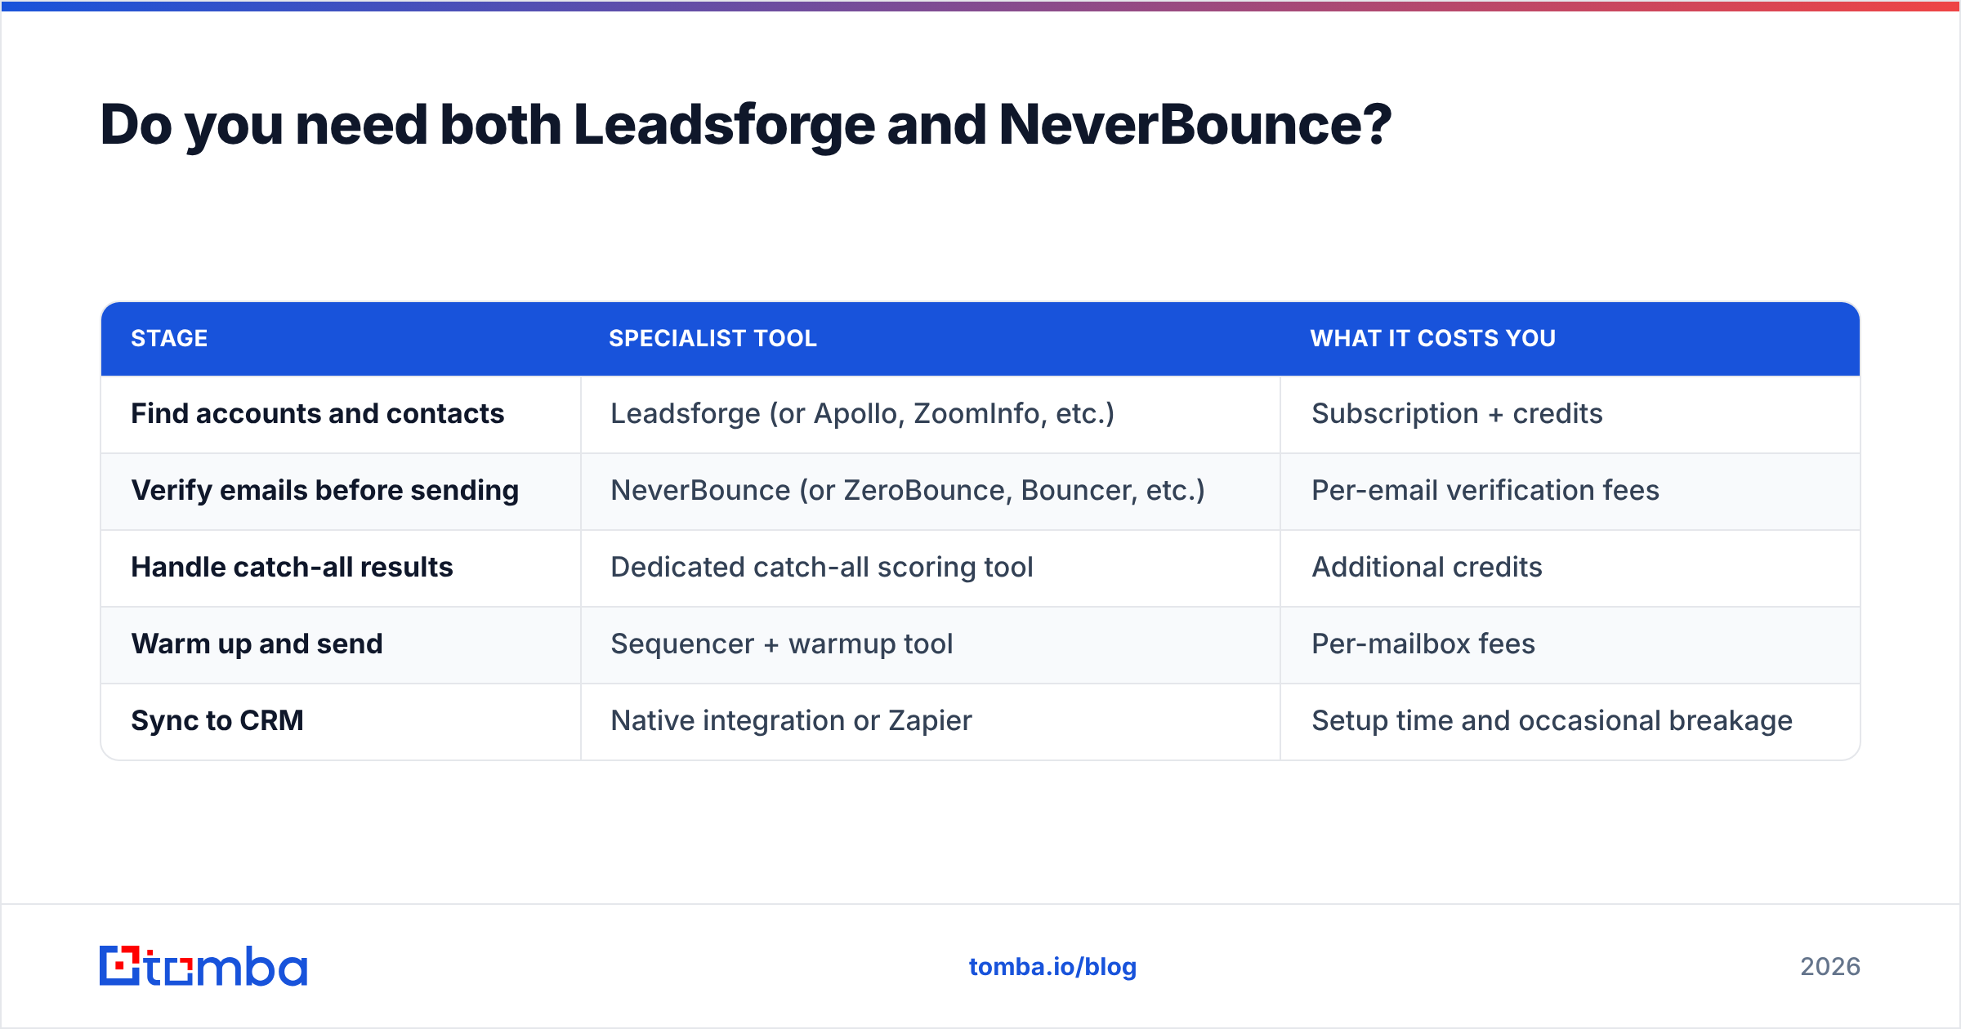Image resolution: width=1961 pixels, height=1029 pixels.
Task: Click "NeverBounce (or ZeroBounce, Bouncer, etc.)" cell
Action: coord(931,491)
